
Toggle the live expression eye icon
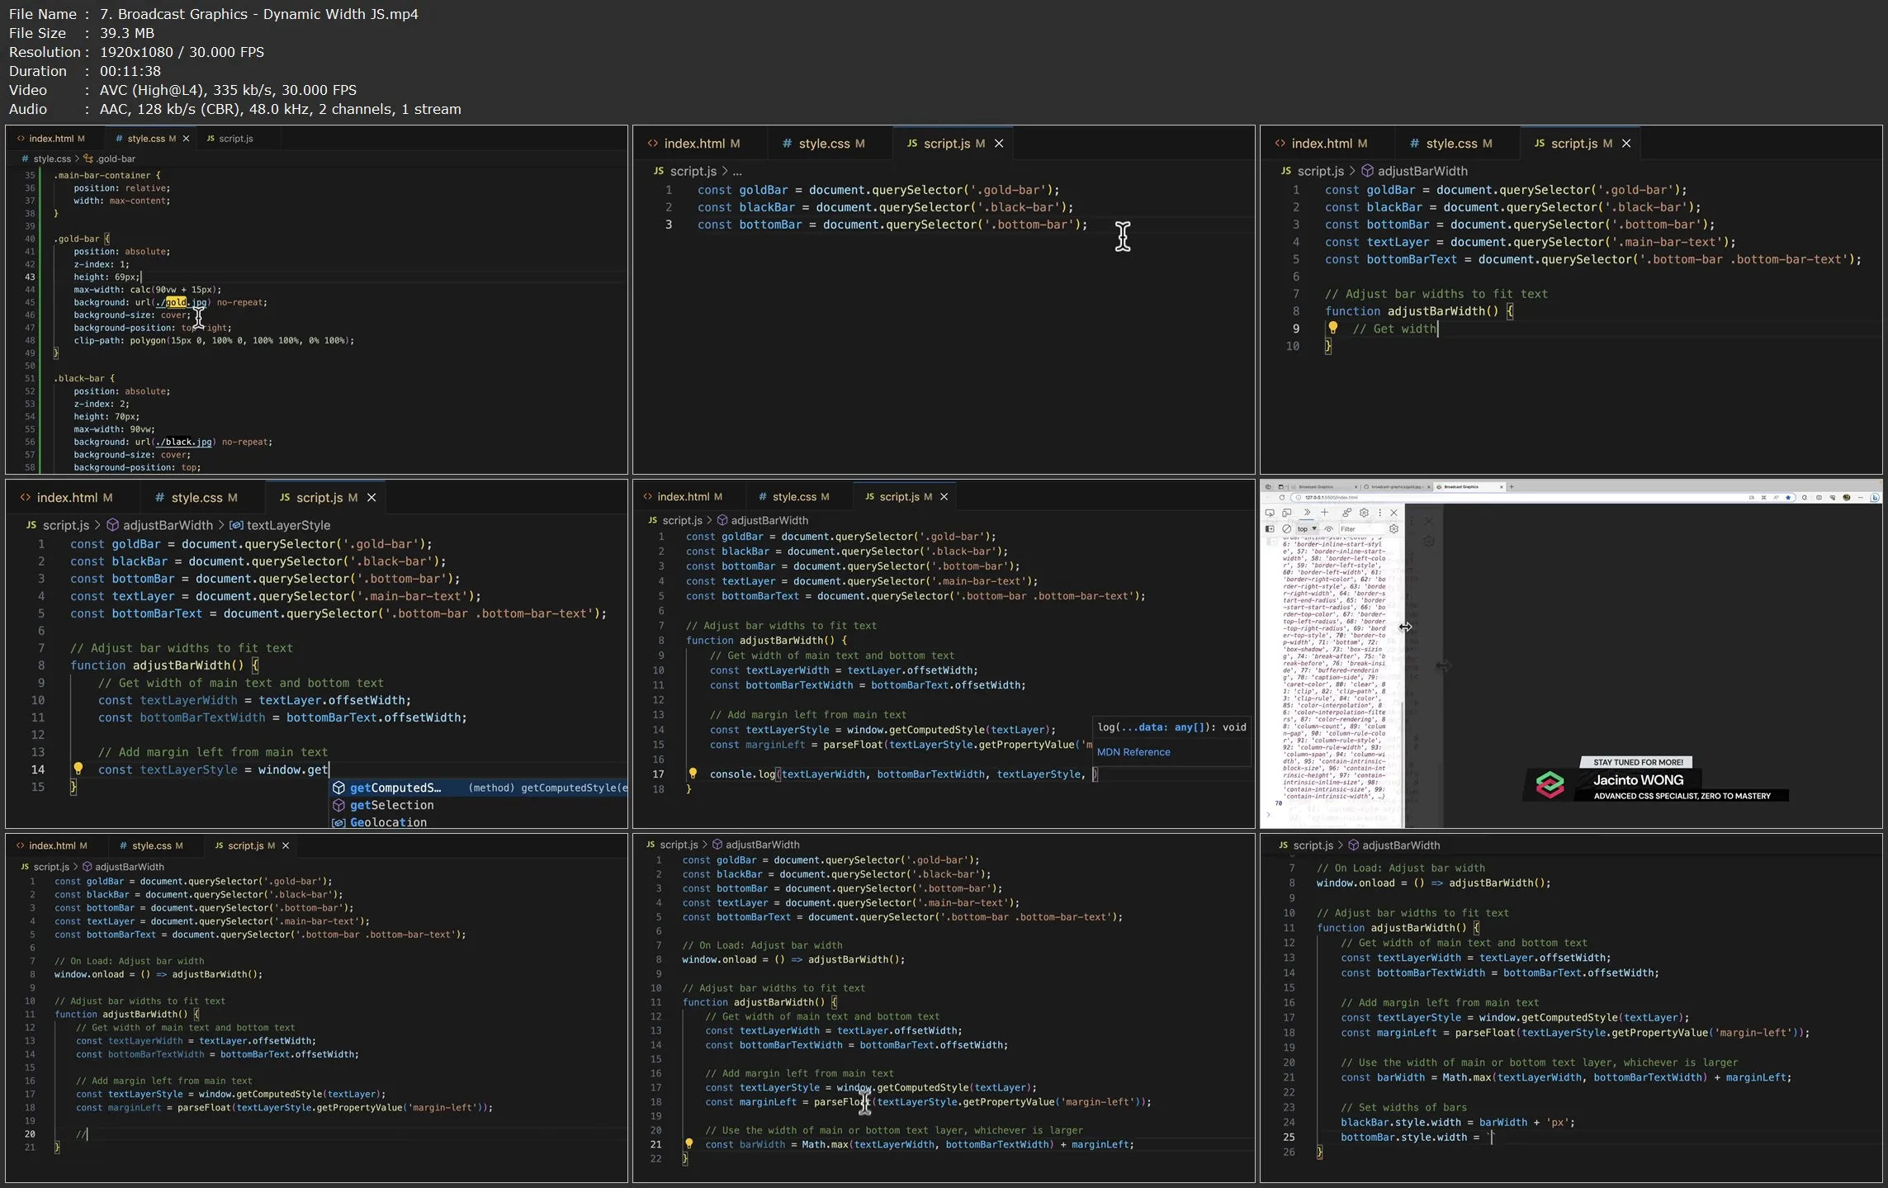pos(1328,529)
